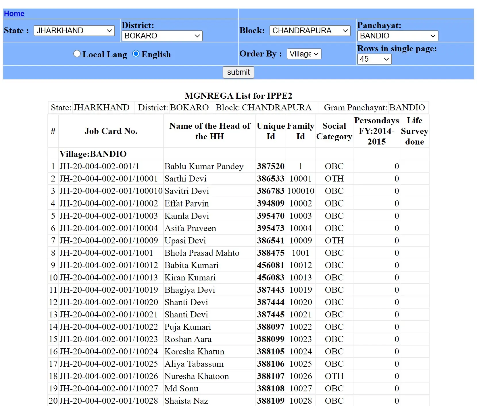Click the name Savitri Devi

pyautogui.click(x=187, y=191)
